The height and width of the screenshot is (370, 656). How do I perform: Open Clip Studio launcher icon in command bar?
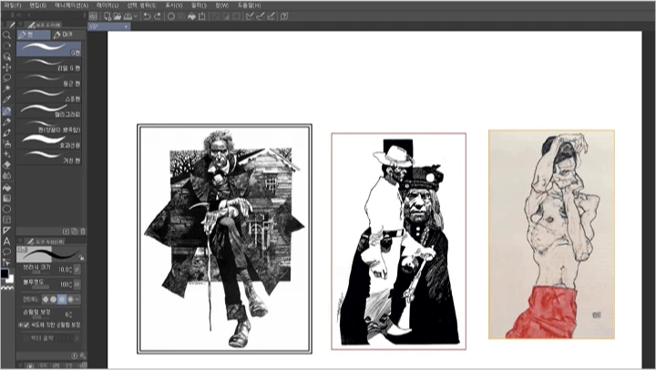(93, 16)
